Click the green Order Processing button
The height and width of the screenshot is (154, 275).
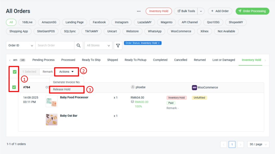click(252, 11)
